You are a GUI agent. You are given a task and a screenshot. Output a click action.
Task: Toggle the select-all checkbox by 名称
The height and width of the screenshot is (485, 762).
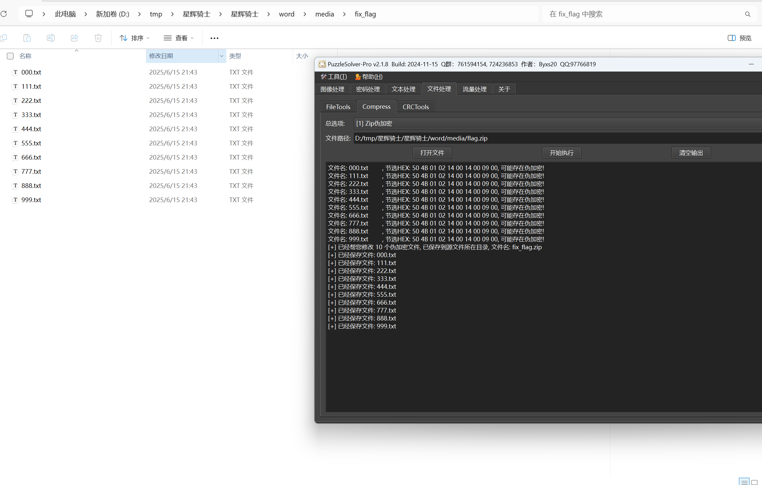point(10,56)
